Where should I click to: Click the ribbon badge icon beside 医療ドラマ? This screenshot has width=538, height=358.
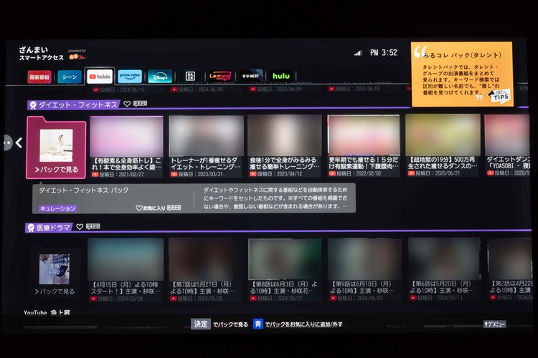tap(31, 228)
